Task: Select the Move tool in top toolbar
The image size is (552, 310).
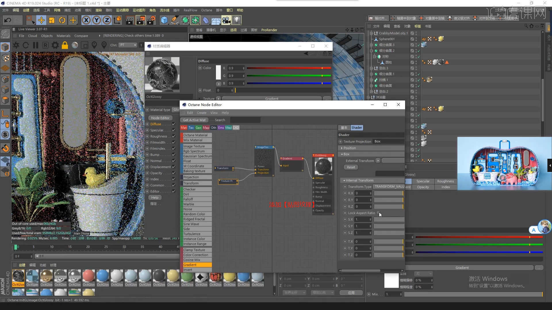Action: (41, 20)
